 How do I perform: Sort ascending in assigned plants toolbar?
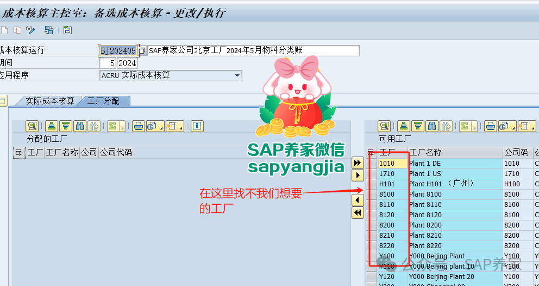pos(52,126)
